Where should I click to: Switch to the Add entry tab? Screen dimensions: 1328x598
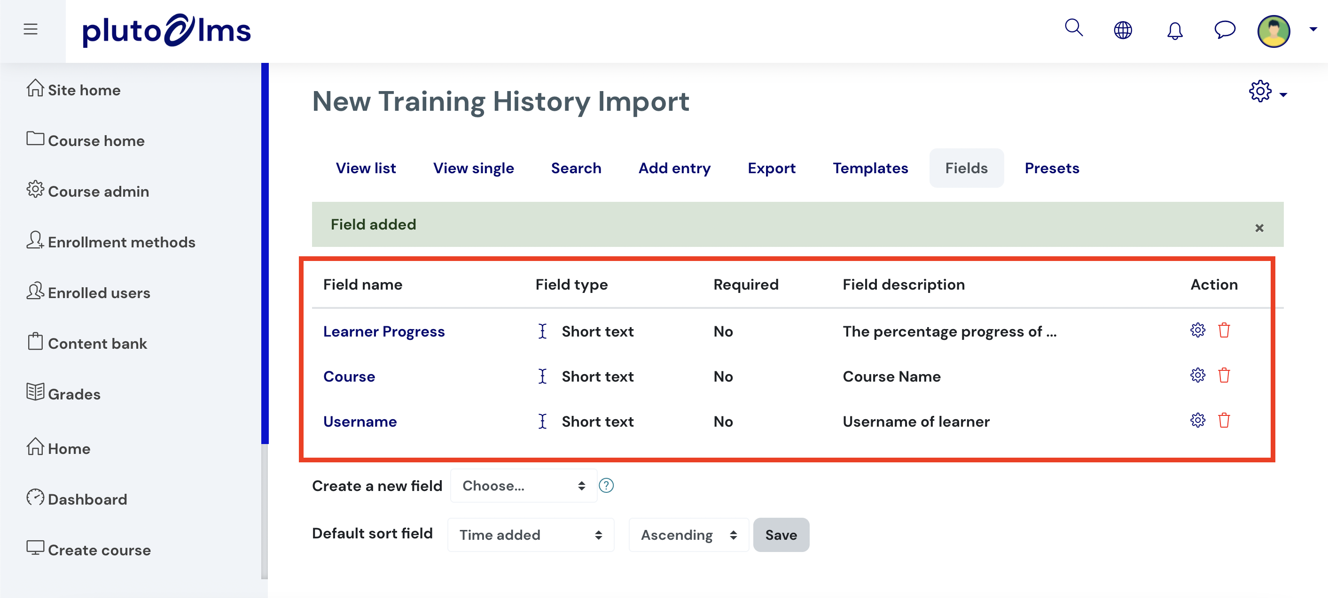pyautogui.click(x=674, y=168)
